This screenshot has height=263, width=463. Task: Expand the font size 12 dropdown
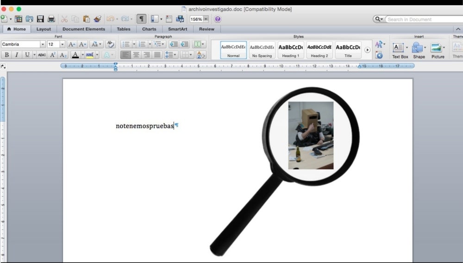click(x=63, y=45)
